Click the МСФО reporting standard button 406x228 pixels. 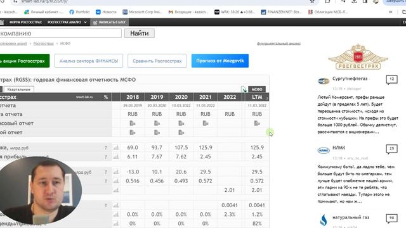(257, 89)
